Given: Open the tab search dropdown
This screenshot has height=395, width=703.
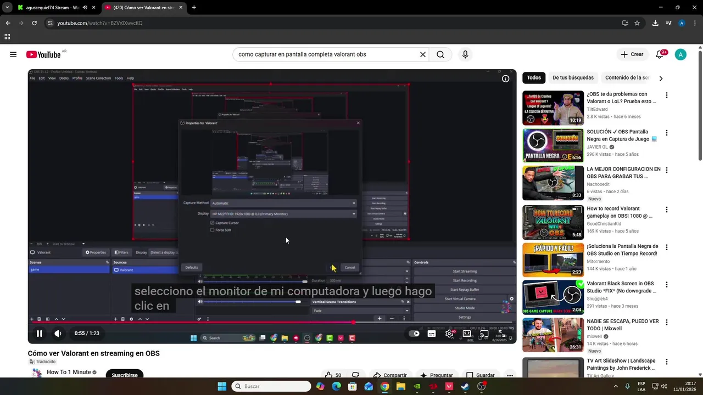Looking at the screenshot, I should 7,8.
